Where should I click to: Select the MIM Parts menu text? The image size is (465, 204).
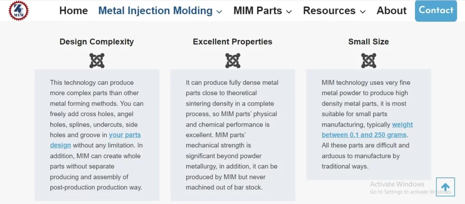[257, 10]
